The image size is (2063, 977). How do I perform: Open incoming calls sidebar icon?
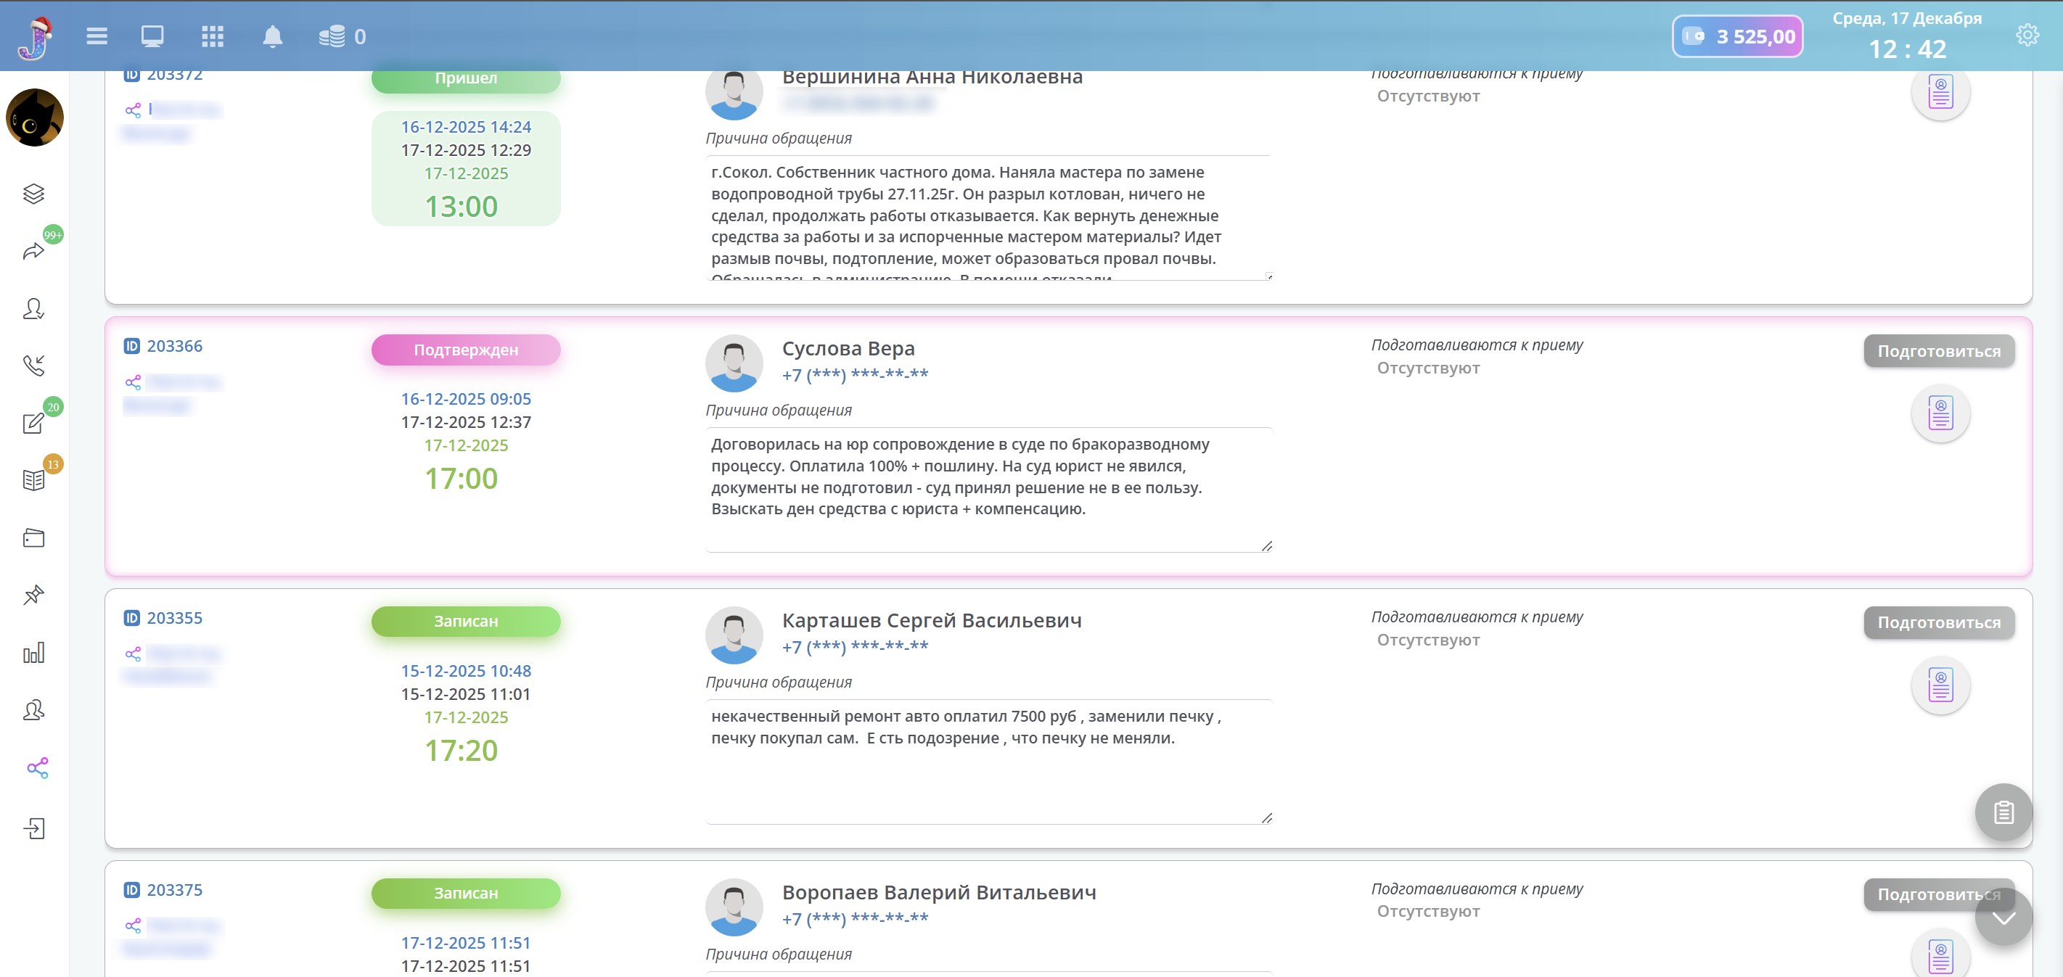[x=33, y=366]
